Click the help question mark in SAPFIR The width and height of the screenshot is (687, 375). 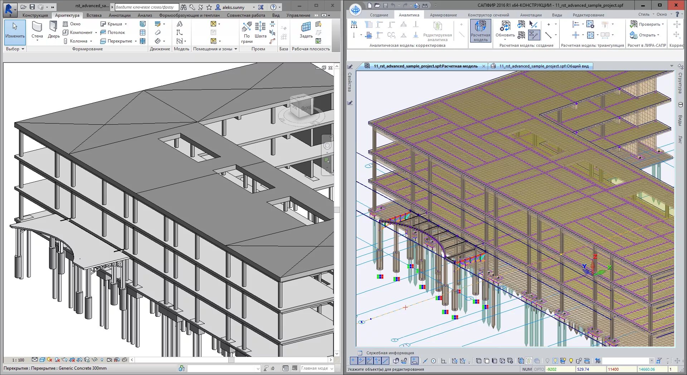677,14
